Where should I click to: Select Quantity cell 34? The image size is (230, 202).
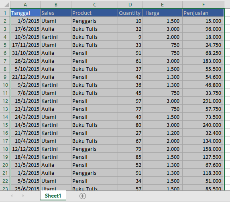tap(130, 181)
